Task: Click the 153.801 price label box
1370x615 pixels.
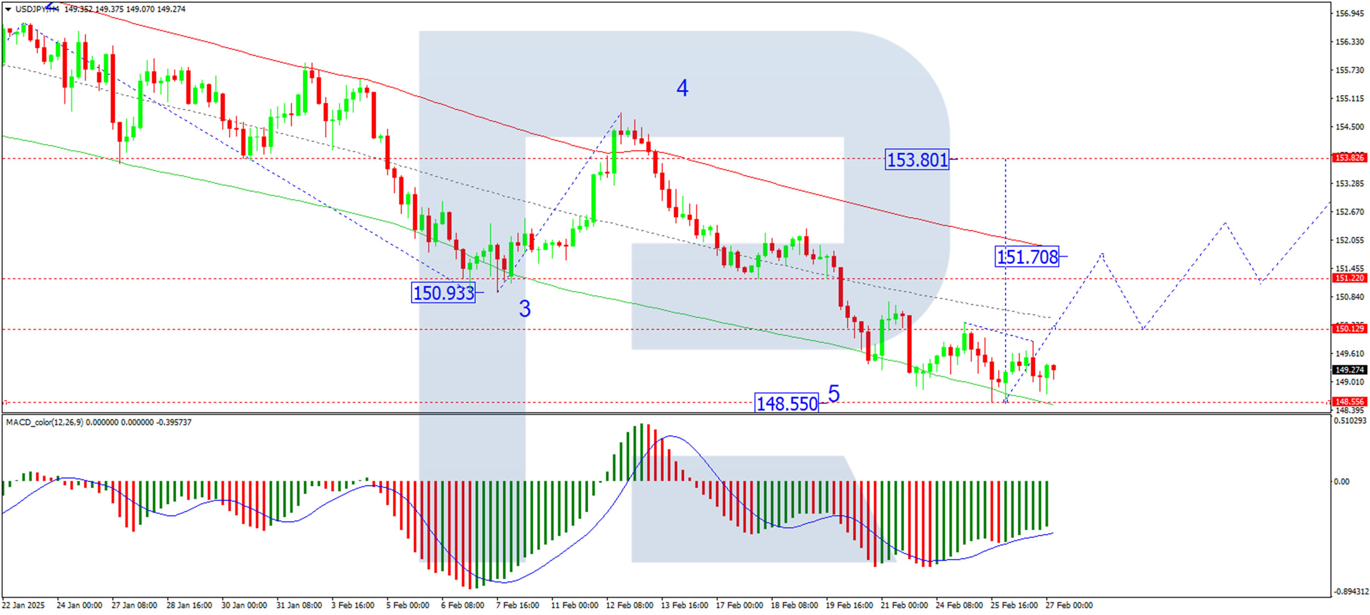Action: click(917, 160)
